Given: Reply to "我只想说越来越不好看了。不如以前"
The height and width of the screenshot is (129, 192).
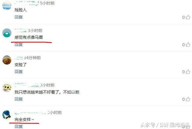Looking at the screenshot, I should 19,99.
